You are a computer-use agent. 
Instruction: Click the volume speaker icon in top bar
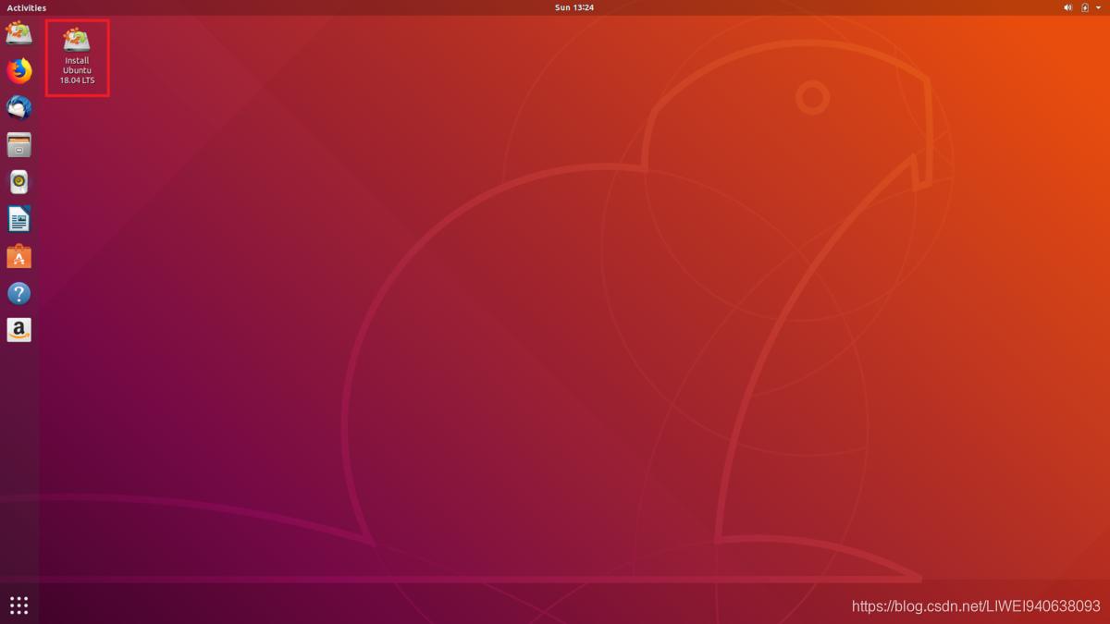point(1068,7)
